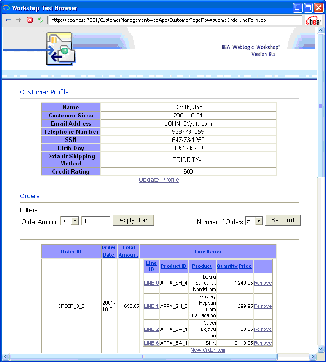326x362 pixels.
Task: Open the LINE_6 link
Action: pos(151,343)
